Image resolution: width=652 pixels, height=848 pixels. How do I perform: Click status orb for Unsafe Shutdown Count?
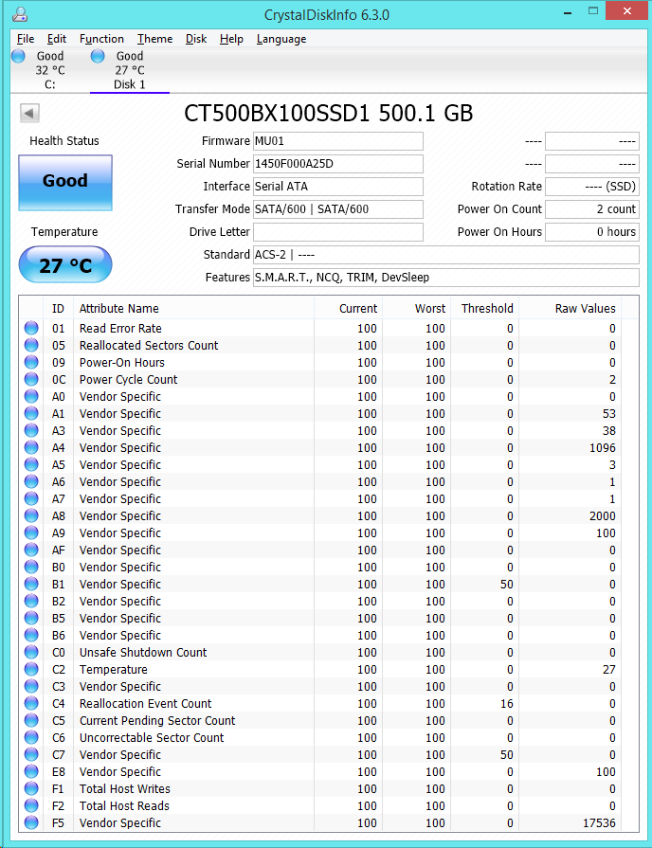pos(32,653)
